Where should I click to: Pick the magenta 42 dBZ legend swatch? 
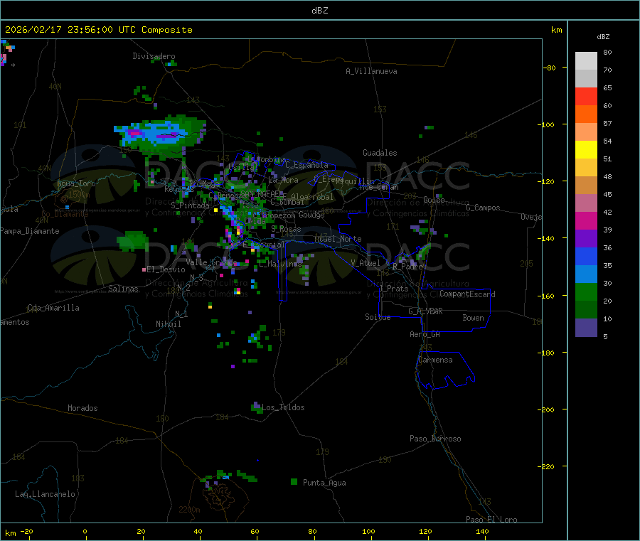pyautogui.click(x=586, y=220)
